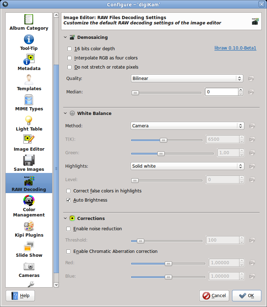Open the Method dropdown set to Camera

click(187, 126)
